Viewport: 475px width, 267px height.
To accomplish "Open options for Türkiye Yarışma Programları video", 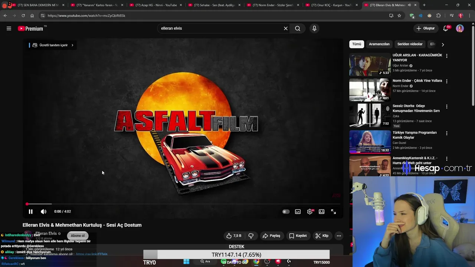I will tap(447, 133).
